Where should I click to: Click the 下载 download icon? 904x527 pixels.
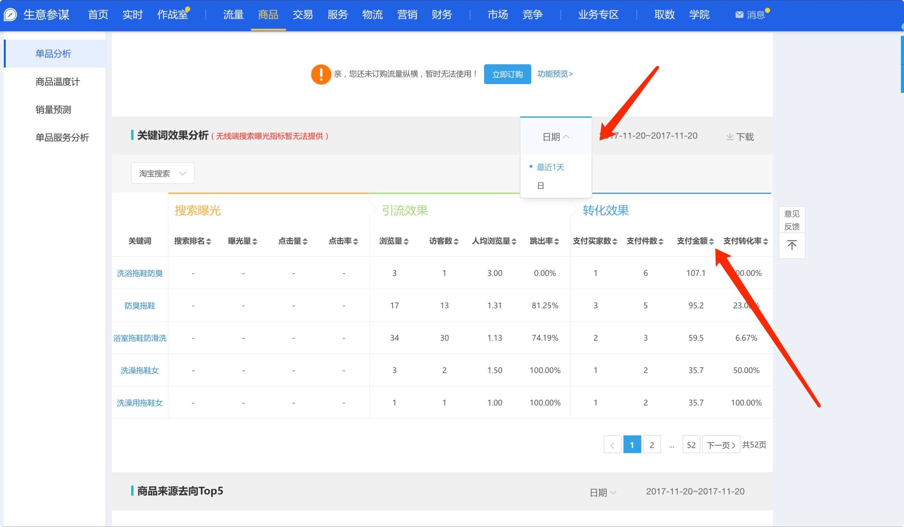coord(730,137)
